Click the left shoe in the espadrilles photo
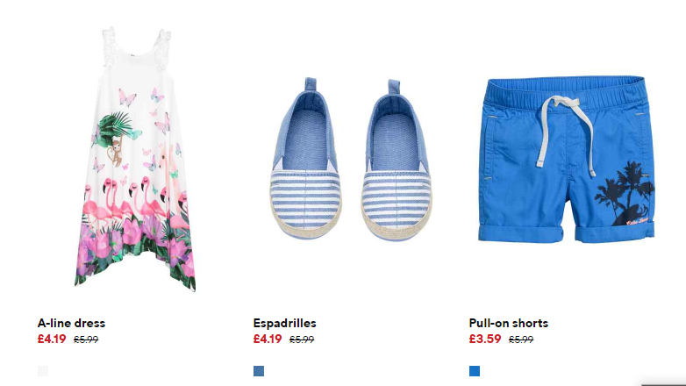Screen dimensions: 686x386 tap(305, 159)
